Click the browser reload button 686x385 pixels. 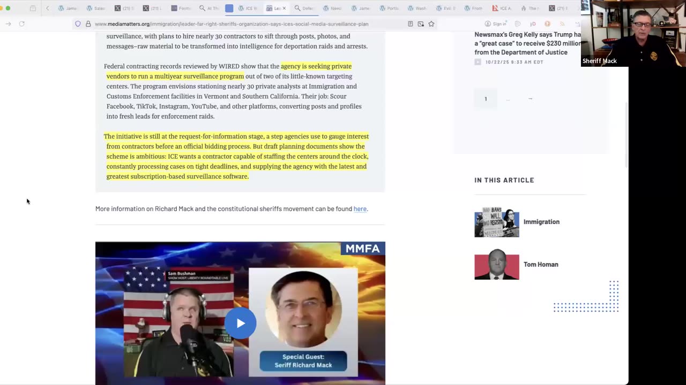(21, 24)
